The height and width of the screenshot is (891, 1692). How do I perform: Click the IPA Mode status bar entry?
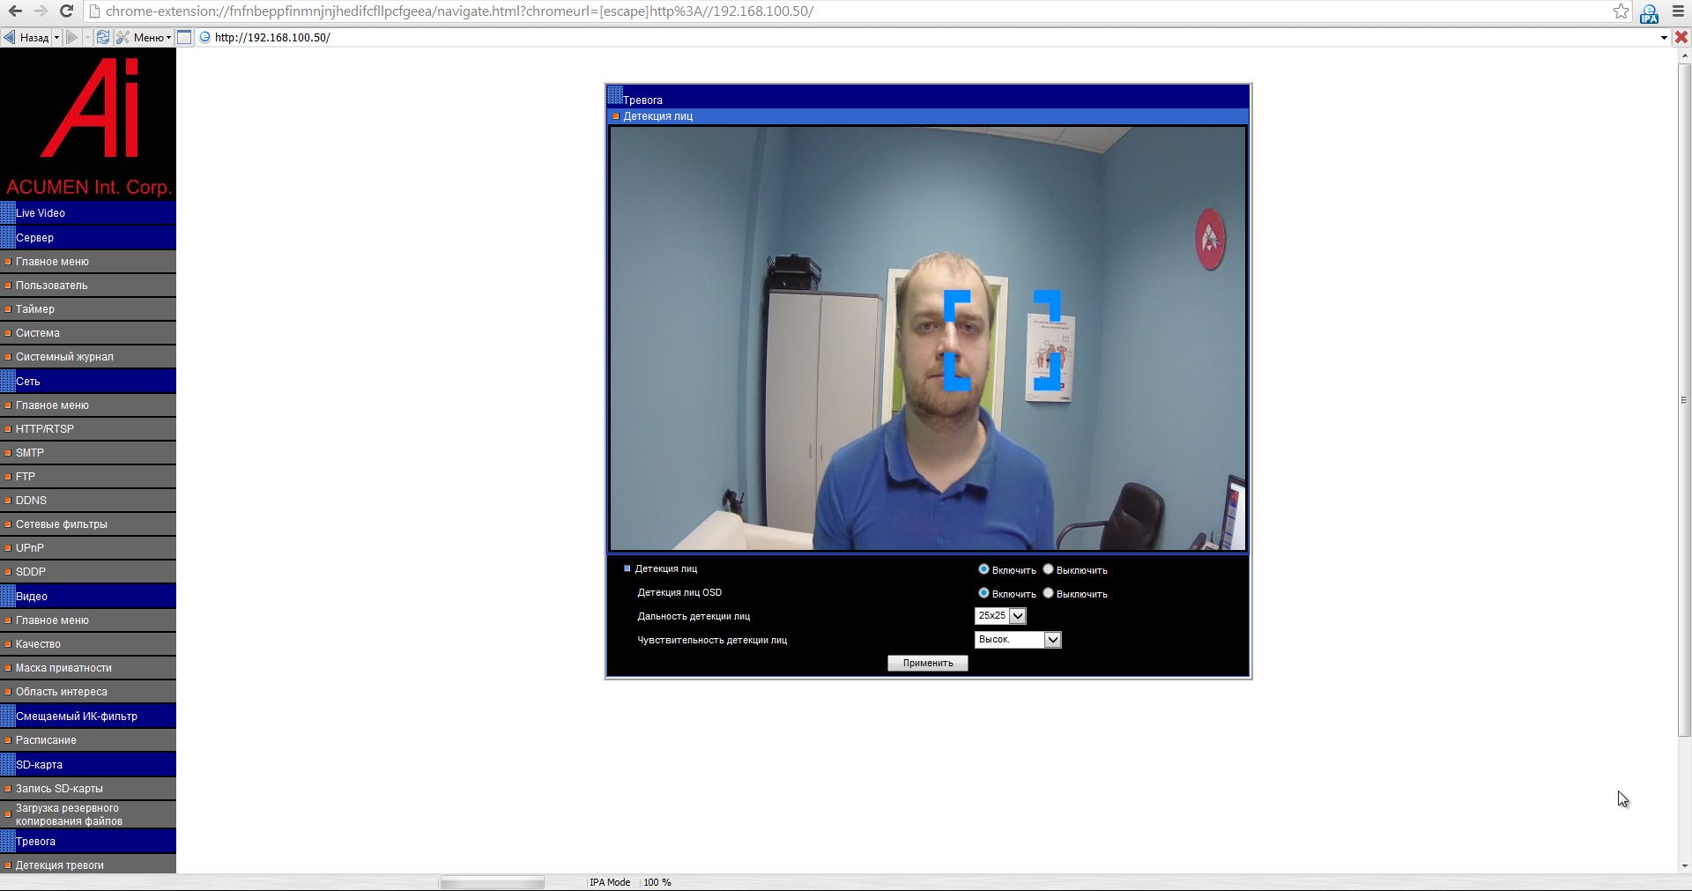click(610, 882)
